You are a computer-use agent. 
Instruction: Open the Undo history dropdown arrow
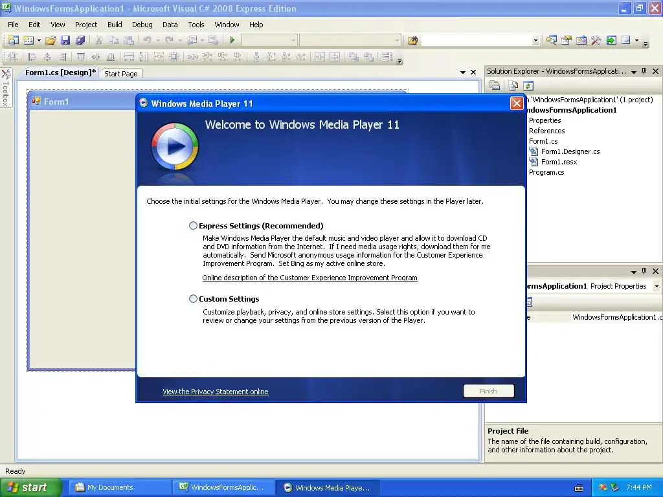tap(158, 40)
